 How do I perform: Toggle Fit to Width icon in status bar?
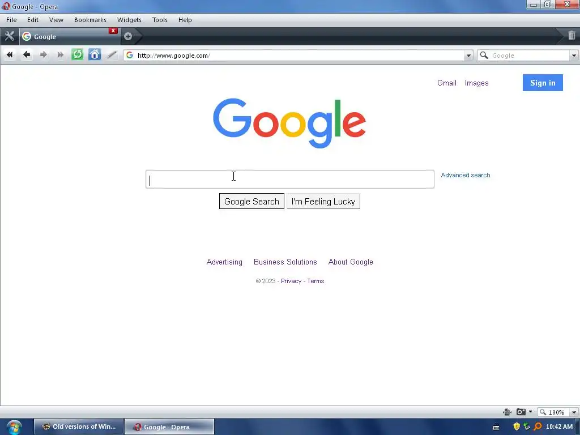[x=507, y=412]
